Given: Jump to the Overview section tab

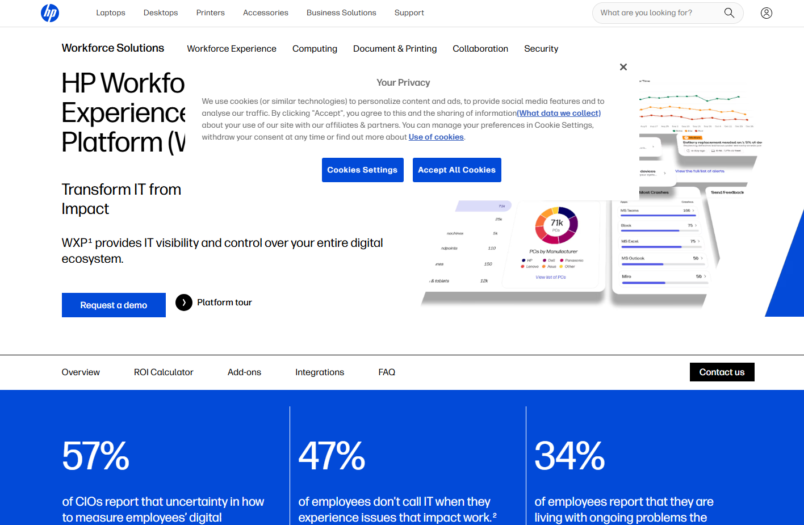Looking at the screenshot, I should (81, 372).
